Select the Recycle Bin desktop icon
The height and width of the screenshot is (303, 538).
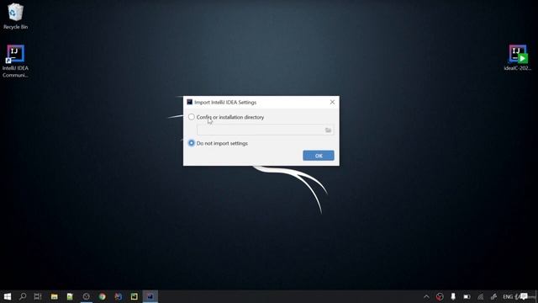click(x=15, y=16)
